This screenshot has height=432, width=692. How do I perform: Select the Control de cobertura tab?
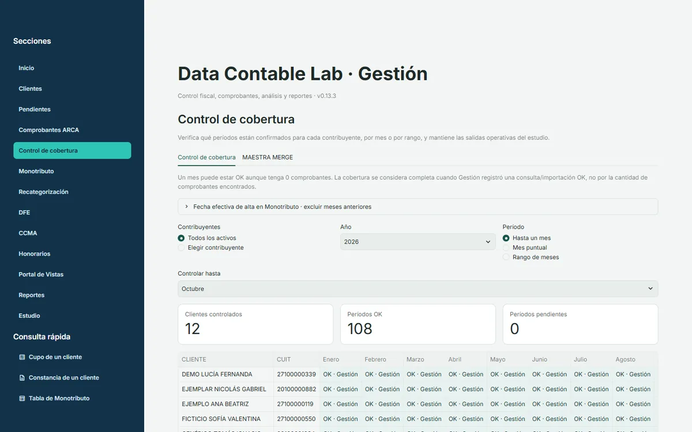(x=206, y=157)
